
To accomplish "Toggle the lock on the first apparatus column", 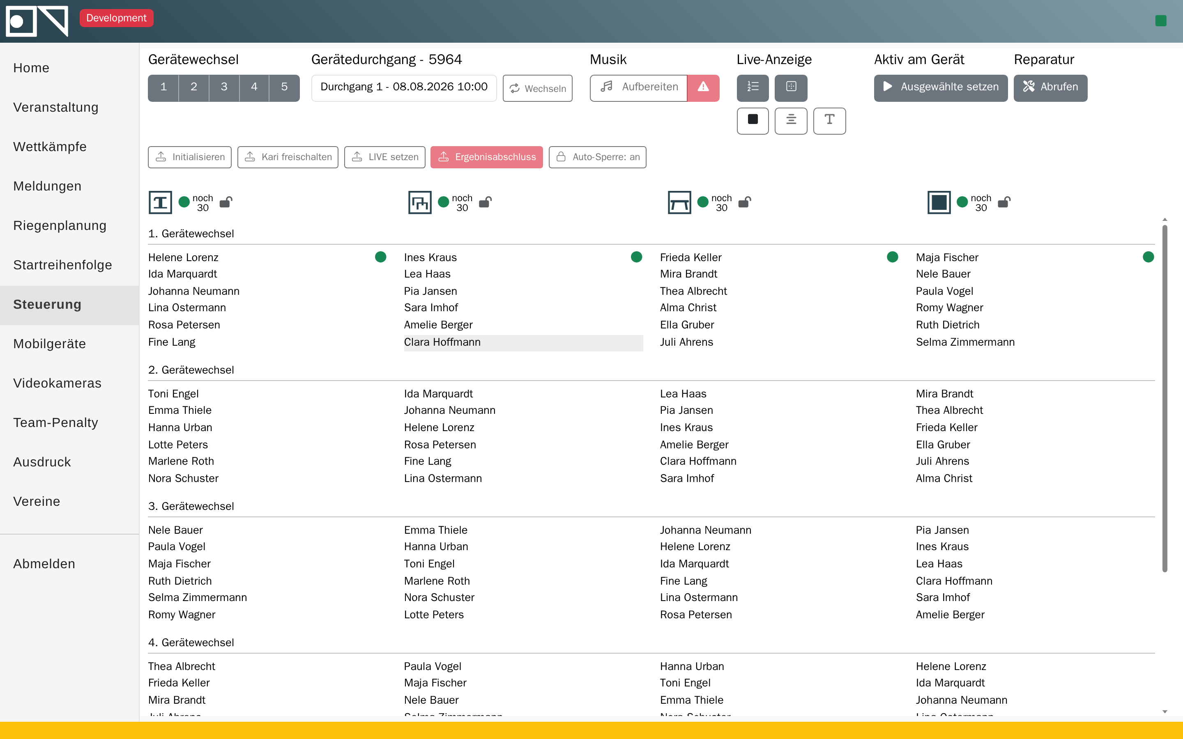I will pos(226,202).
